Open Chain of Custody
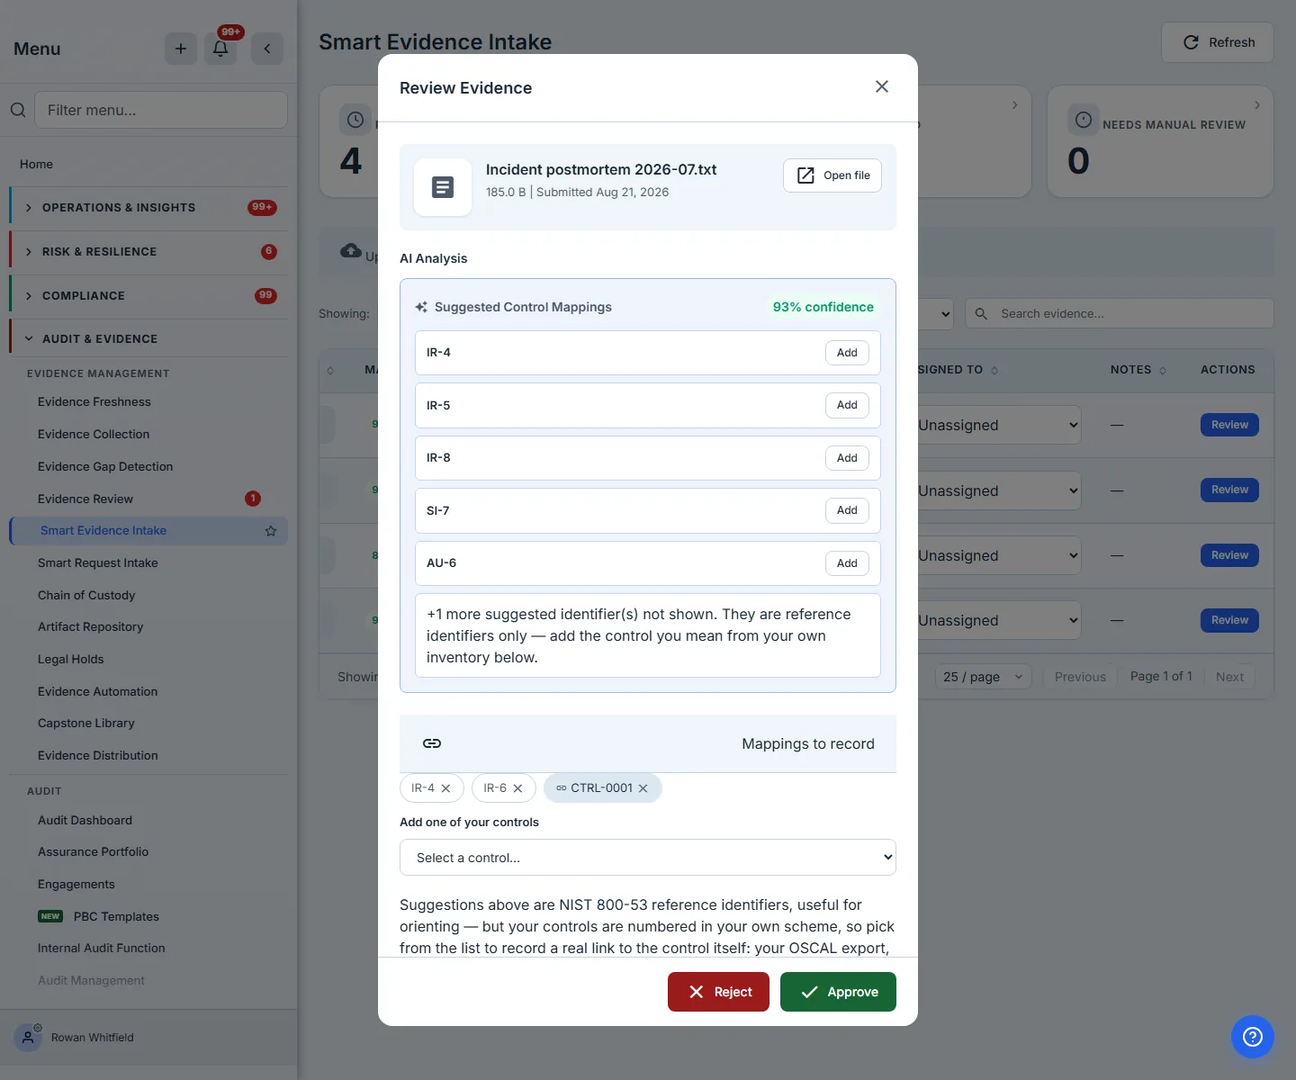This screenshot has width=1296, height=1080. (86, 596)
